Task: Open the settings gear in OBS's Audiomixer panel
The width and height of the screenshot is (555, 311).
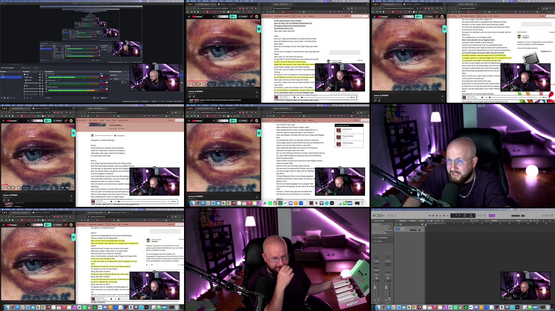Action: coord(98,98)
